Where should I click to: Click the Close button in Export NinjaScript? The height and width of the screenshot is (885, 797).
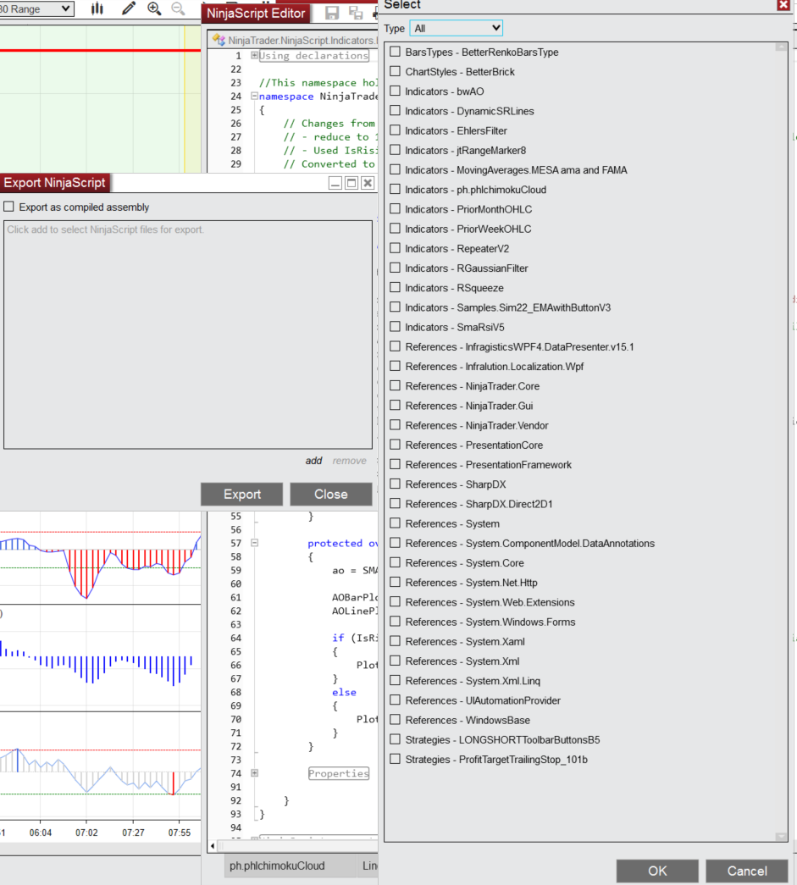click(x=331, y=495)
